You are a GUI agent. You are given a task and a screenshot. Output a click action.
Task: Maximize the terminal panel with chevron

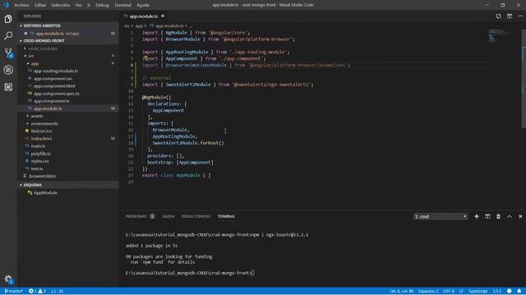[x=510, y=216]
